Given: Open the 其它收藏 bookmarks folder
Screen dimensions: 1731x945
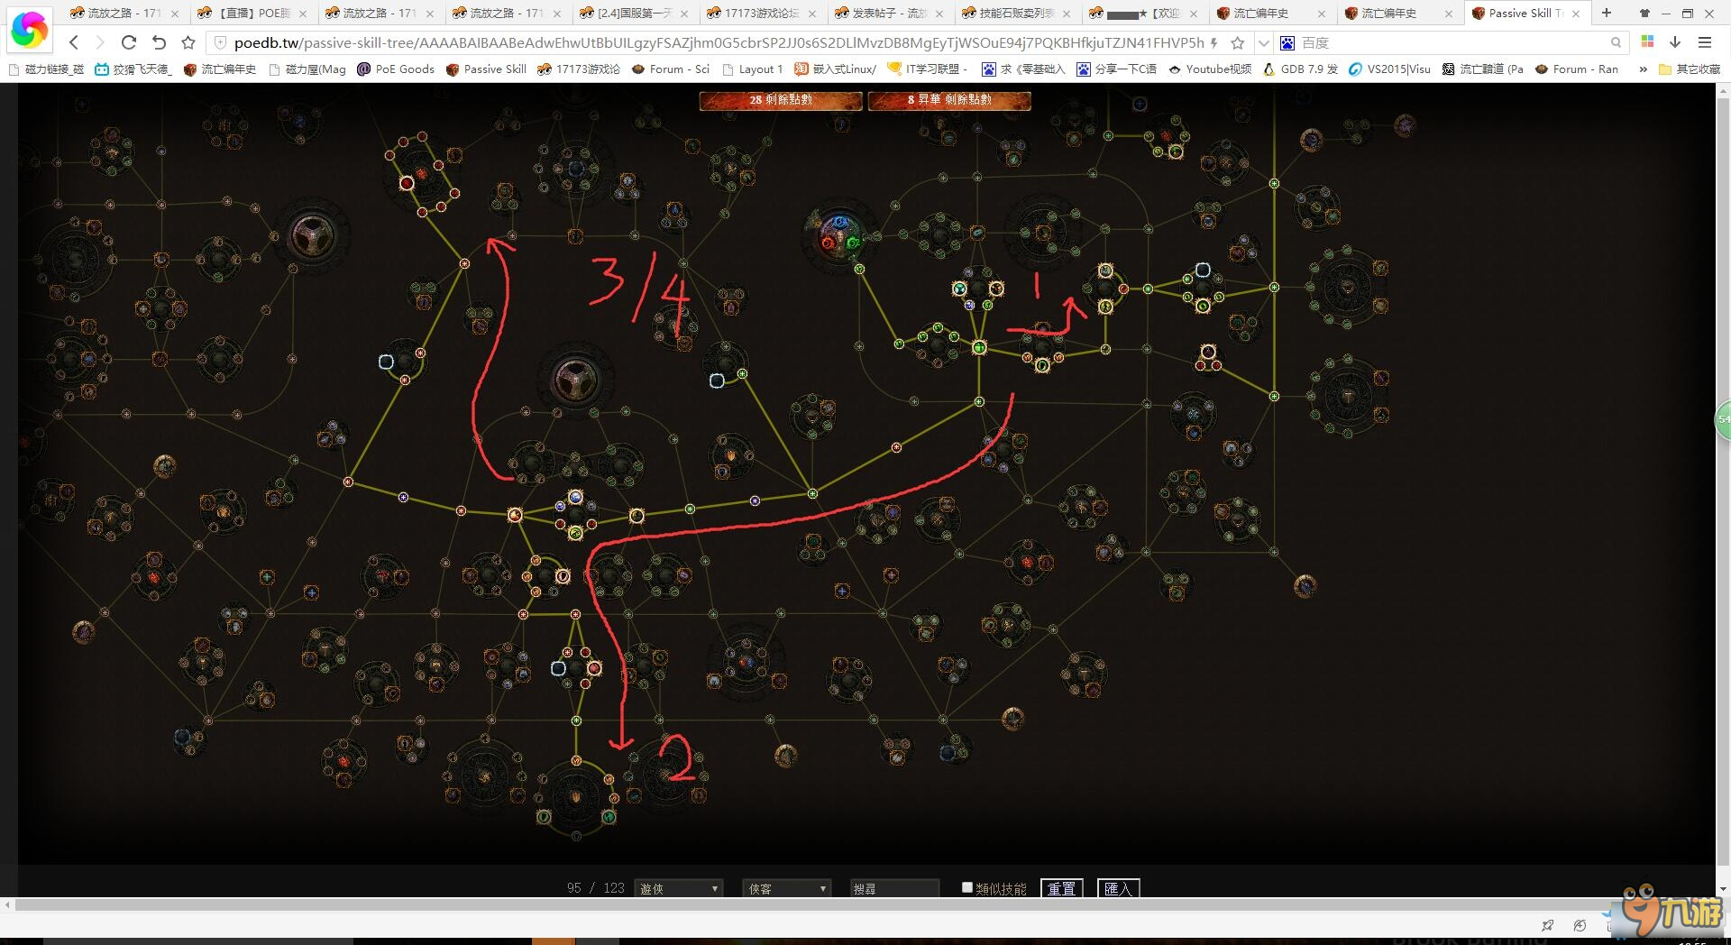Looking at the screenshot, I should [1690, 69].
